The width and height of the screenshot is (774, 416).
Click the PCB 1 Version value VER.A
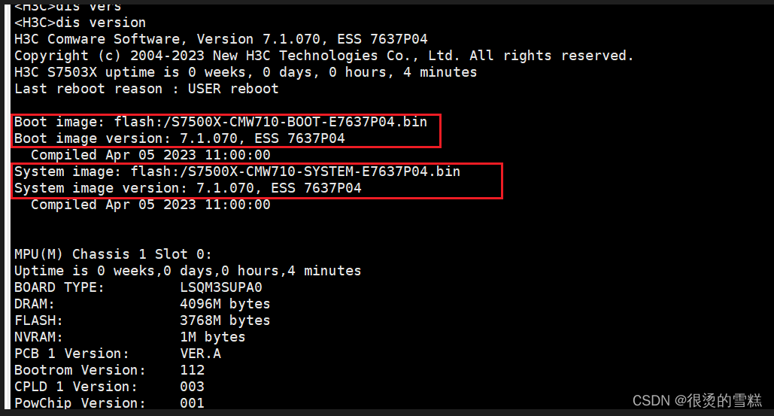coord(200,354)
